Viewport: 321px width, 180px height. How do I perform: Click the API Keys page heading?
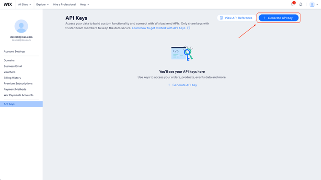point(76,18)
